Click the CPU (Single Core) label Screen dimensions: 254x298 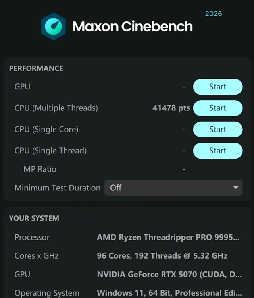pos(46,130)
